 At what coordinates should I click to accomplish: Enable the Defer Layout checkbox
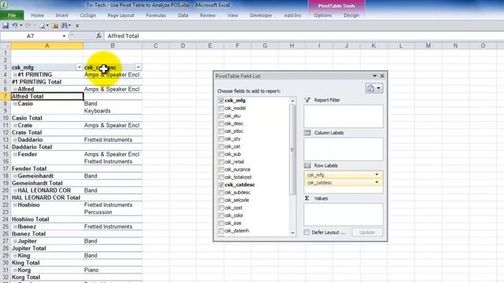306,233
